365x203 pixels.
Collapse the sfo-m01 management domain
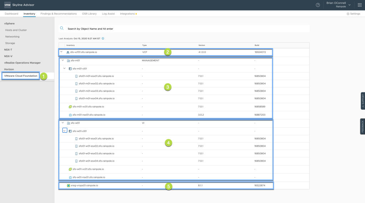tap(63, 60)
